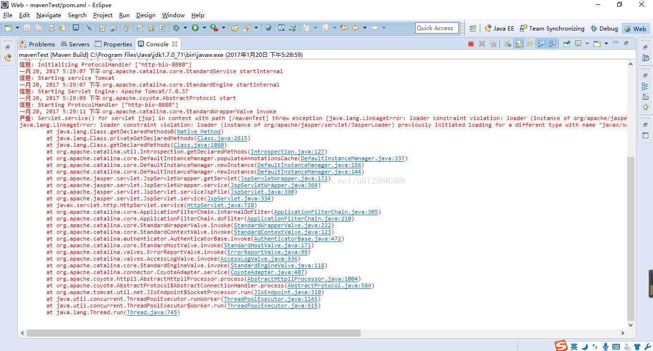
Task: Open the Open Console dropdown arrow
Action: [606, 44]
